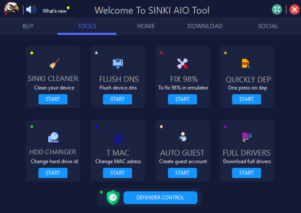Go to the HOME tab

tap(146, 26)
